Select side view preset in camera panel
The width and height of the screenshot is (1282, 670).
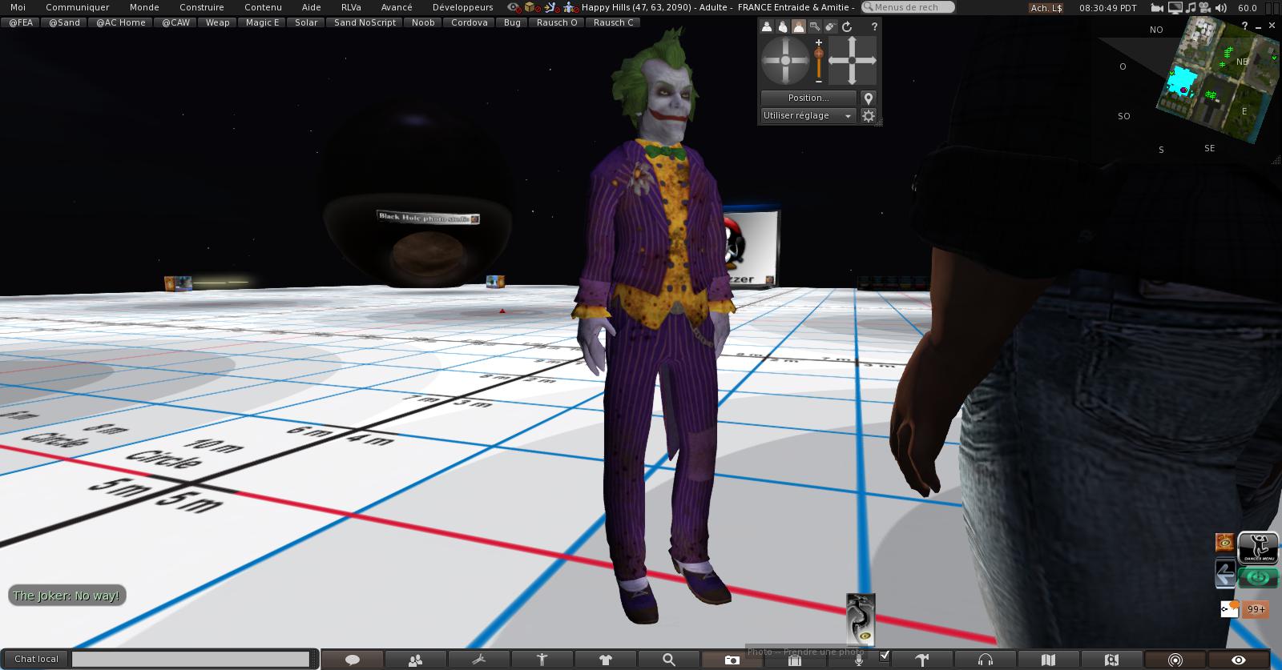pyautogui.click(x=783, y=26)
